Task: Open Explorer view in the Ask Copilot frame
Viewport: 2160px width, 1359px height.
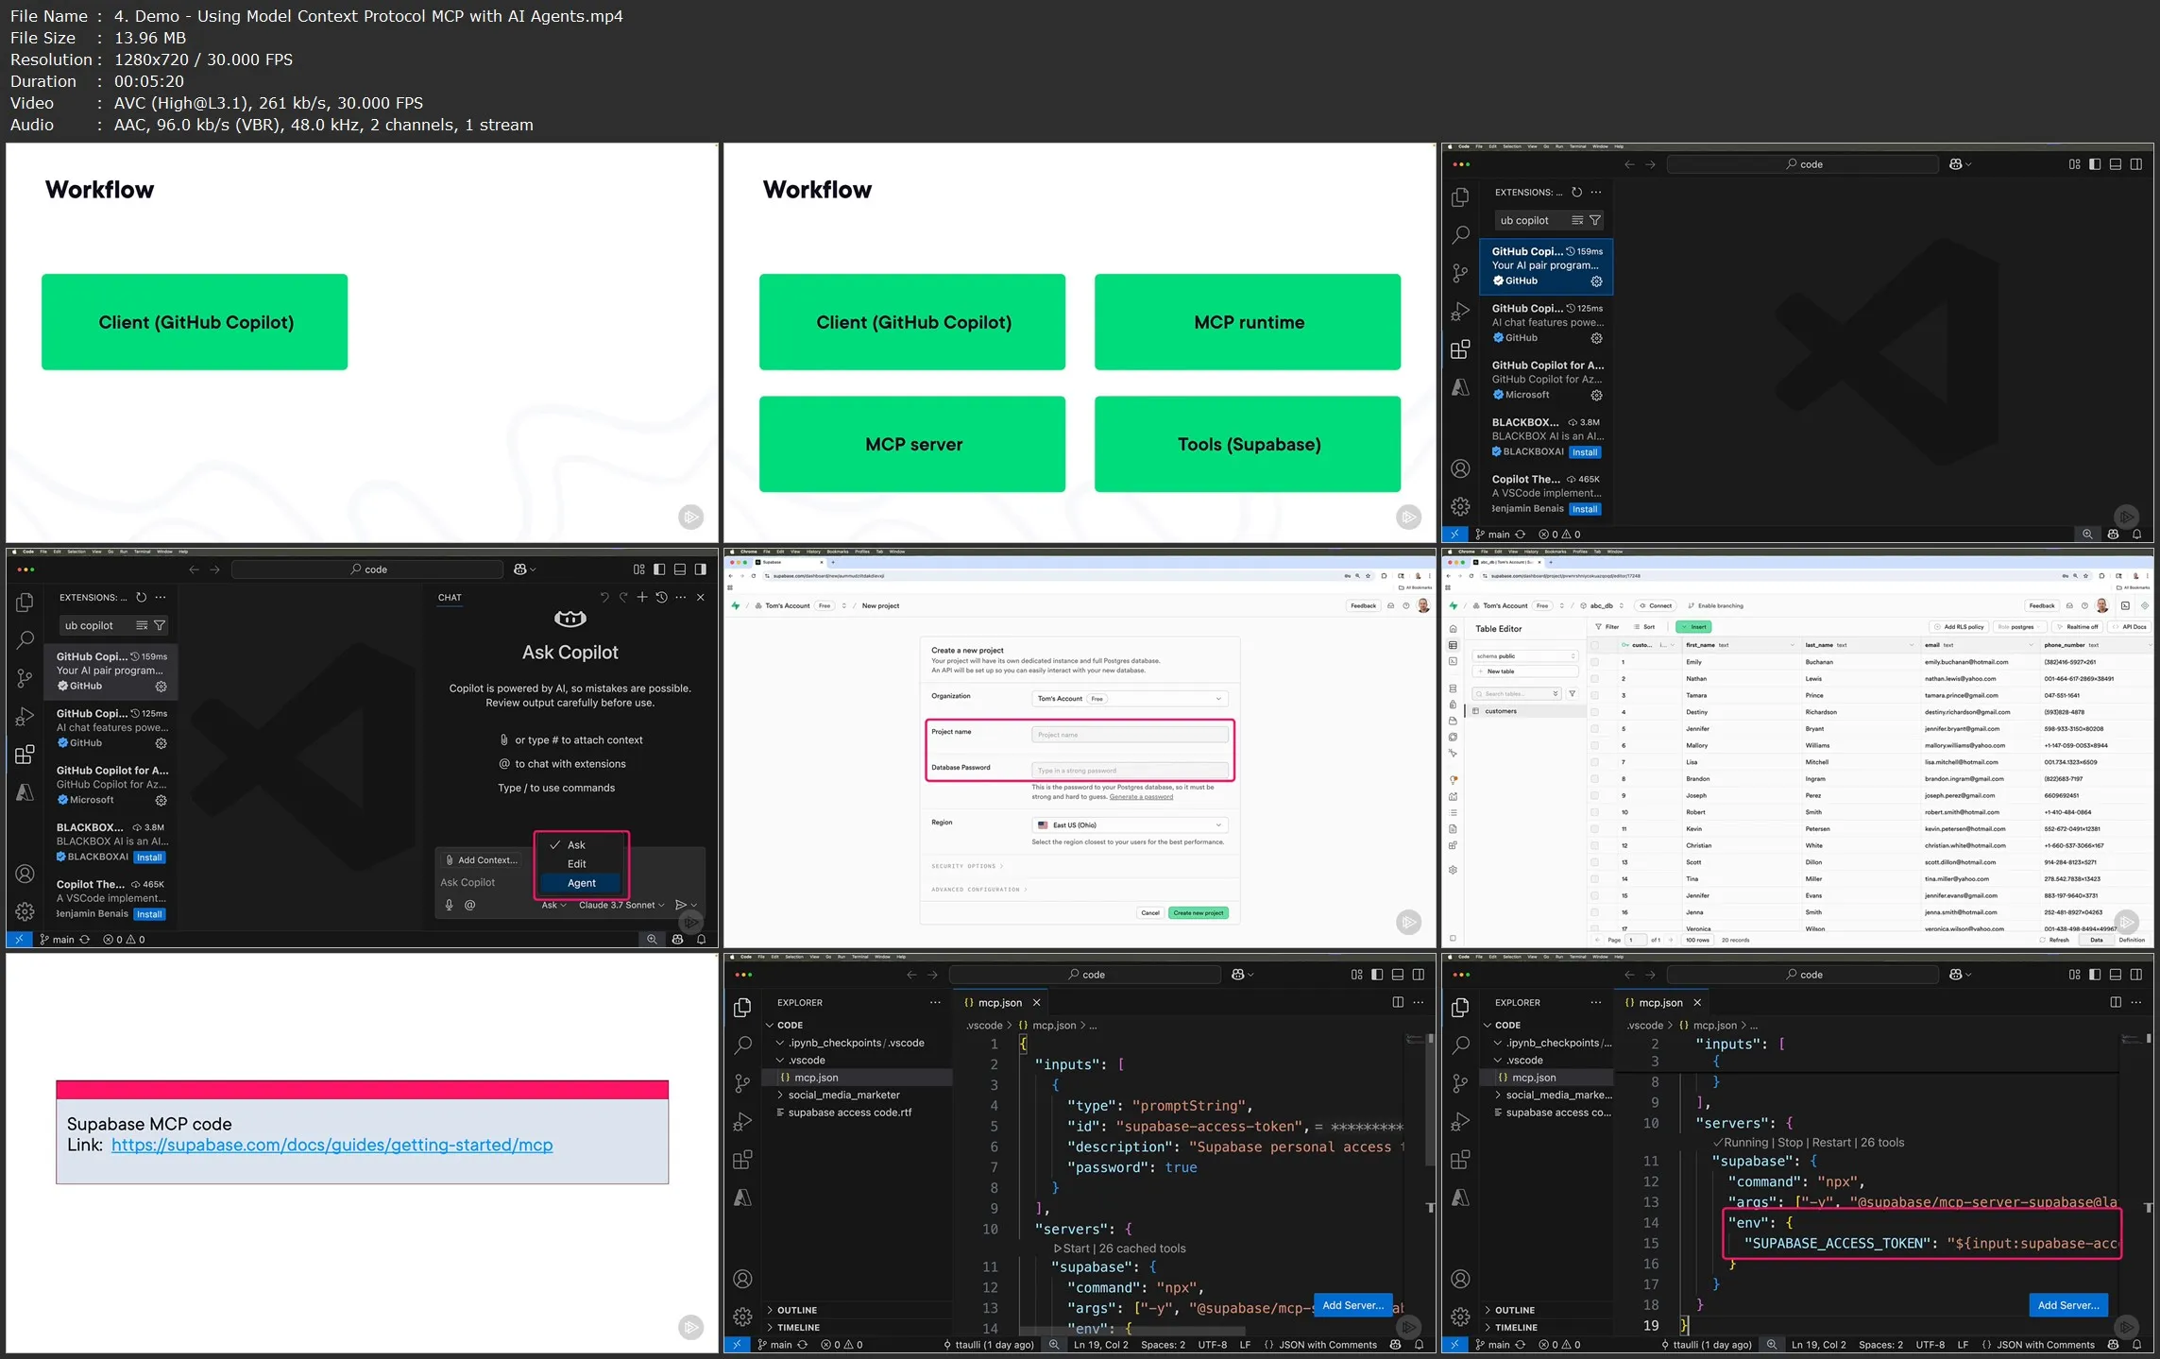Action: [26, 603]
